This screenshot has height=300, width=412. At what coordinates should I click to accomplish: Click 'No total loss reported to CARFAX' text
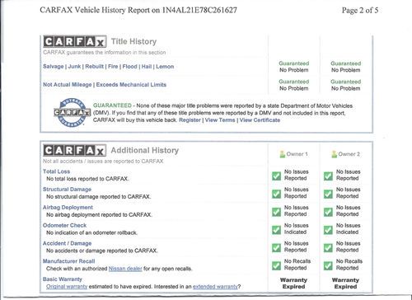[x=87, y=179]
